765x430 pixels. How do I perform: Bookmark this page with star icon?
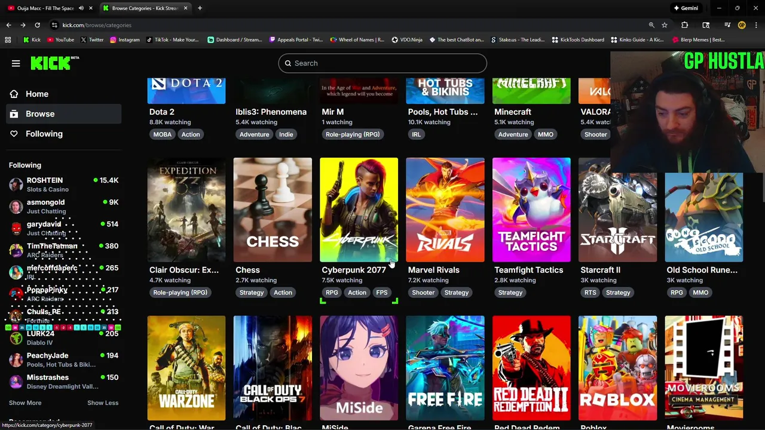(x=664, y=25)
